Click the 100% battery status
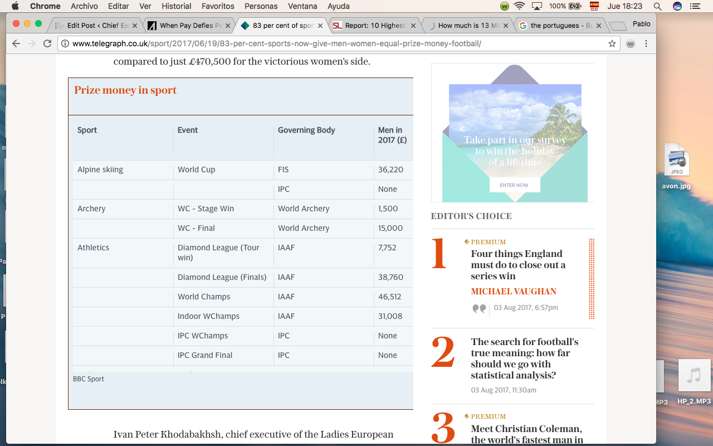Screen dimensions: 713x446 coord(565,6)
